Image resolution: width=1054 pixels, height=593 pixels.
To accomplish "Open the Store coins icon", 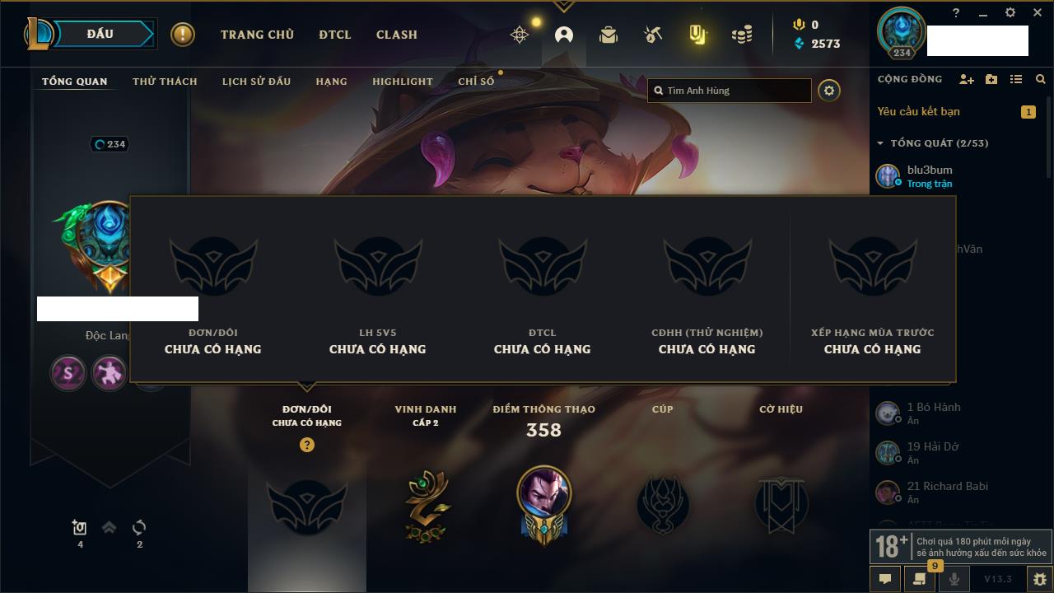I will [x=742, y=35].
